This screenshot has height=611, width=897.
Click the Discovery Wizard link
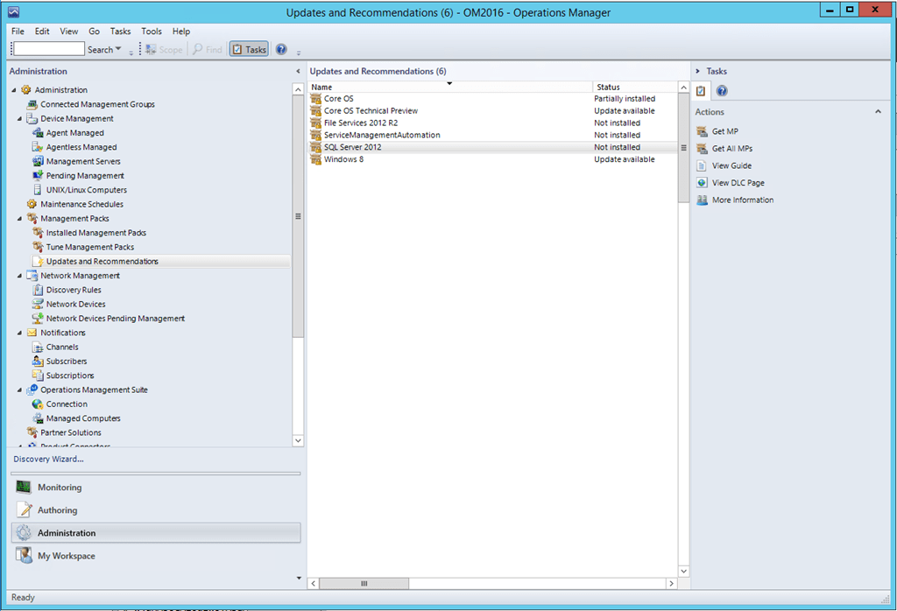tap(49, 459)
